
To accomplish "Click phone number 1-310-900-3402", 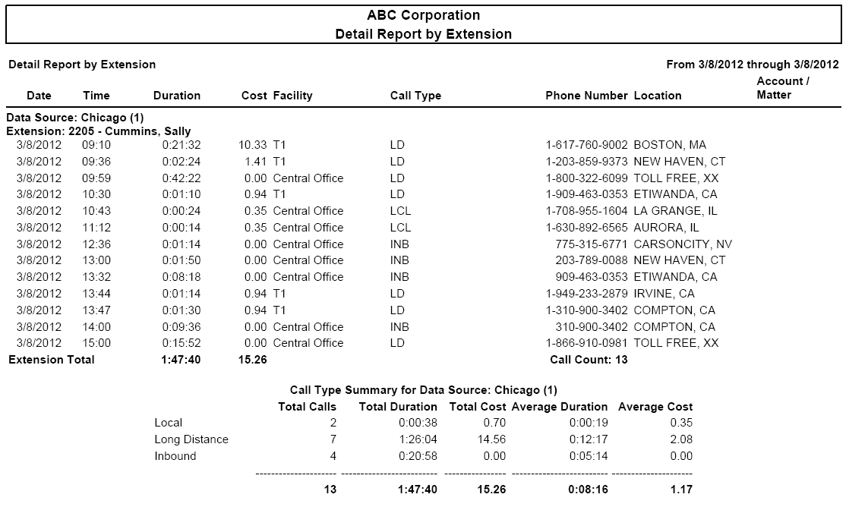I will (x=586, y=310).
